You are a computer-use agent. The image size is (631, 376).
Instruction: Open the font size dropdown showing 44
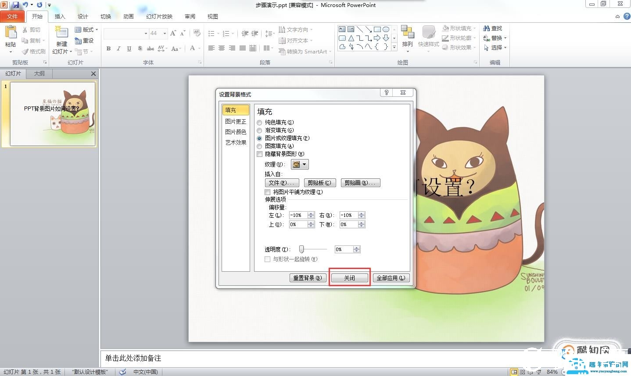(x=165, y=33)
